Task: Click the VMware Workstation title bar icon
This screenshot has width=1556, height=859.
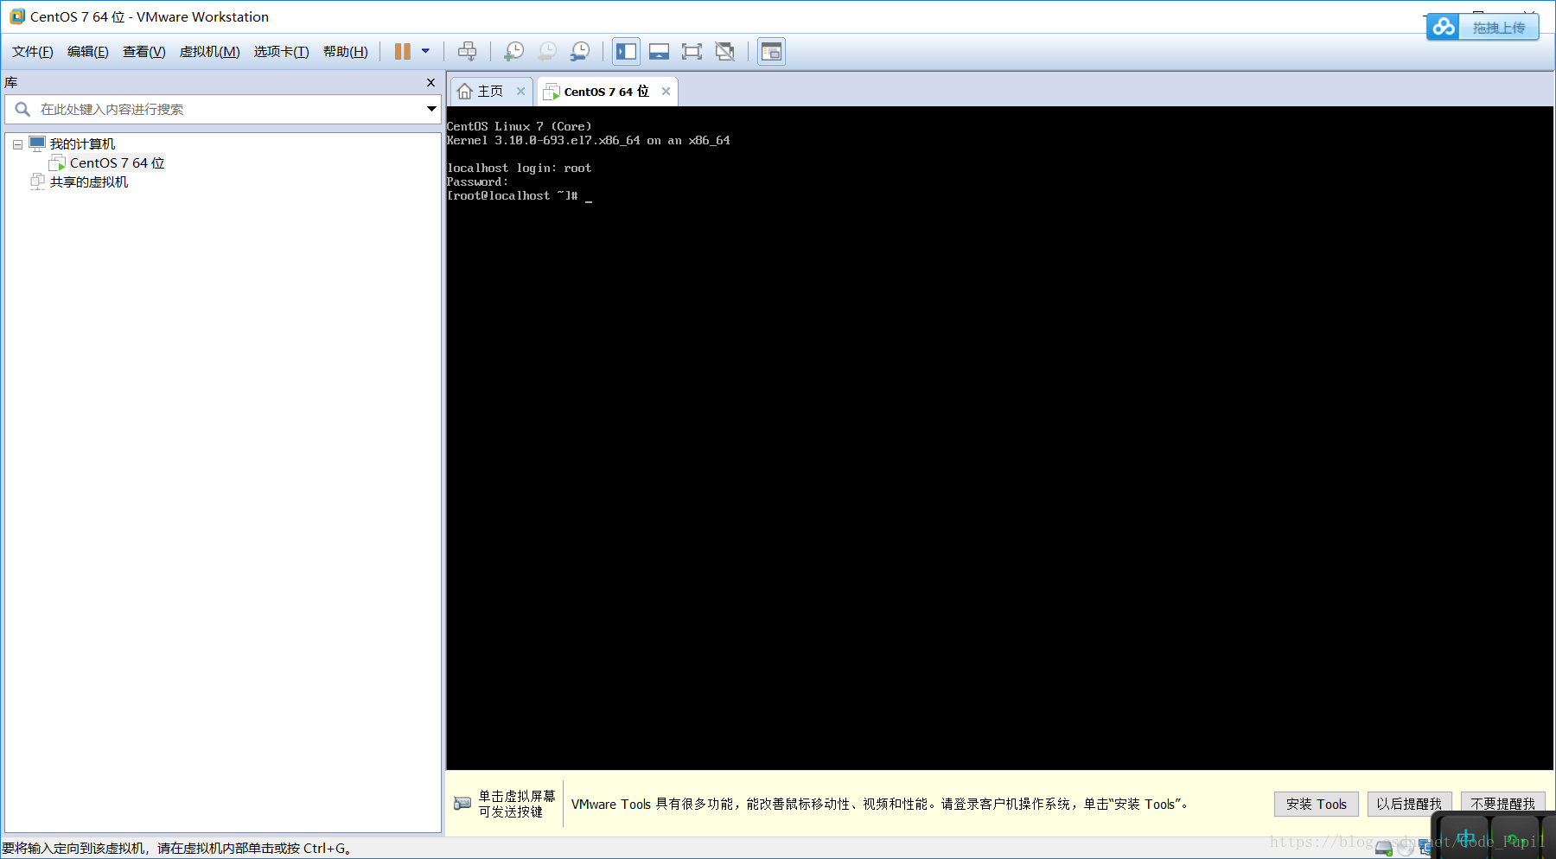Action: coord(17,16)
